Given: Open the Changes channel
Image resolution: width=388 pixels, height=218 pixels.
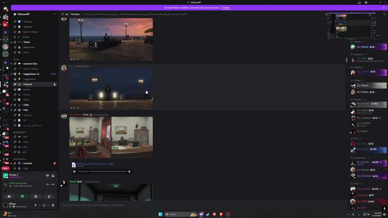Looking at the screenshot, I should [x=34, y=21].
